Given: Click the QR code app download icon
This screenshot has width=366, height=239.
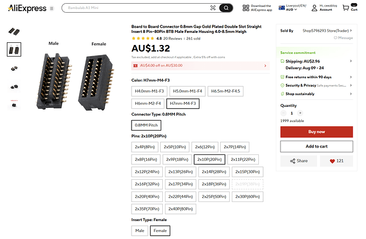Looking at the screenshot, I should click(246, 8).
